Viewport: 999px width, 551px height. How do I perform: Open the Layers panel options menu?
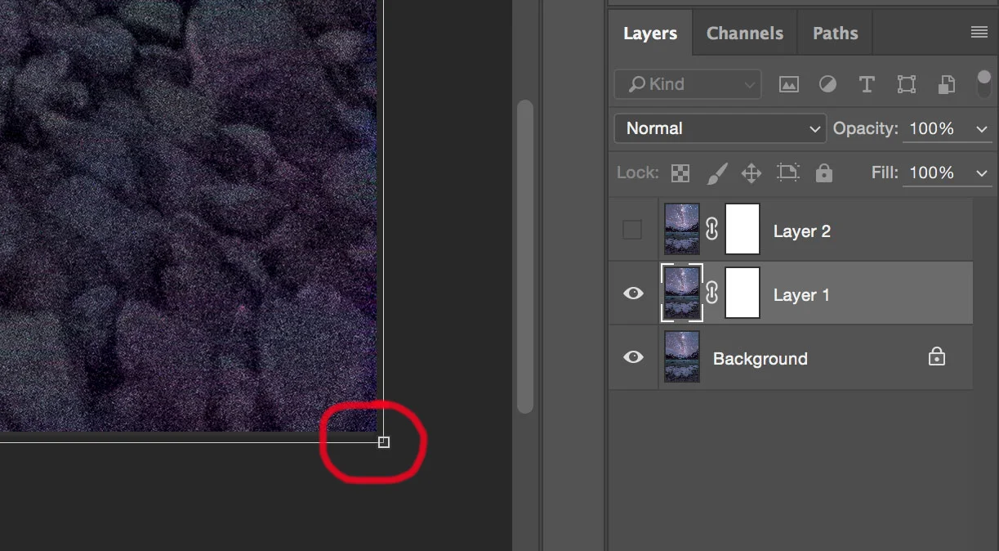[x=979, y=33]
